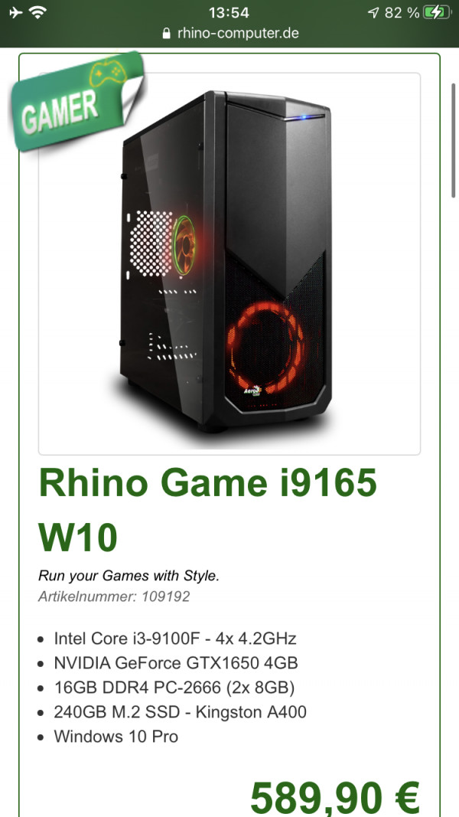Tap the Intel Core i3-9100F spec line
The width and height of the screenshot is (459, 817).
point(175,639)
